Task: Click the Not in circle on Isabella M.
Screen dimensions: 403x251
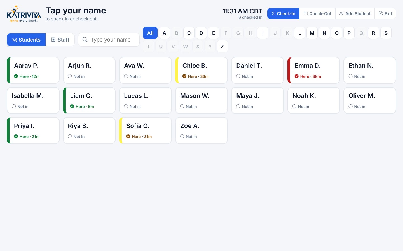Action: [x=14, y=106]
